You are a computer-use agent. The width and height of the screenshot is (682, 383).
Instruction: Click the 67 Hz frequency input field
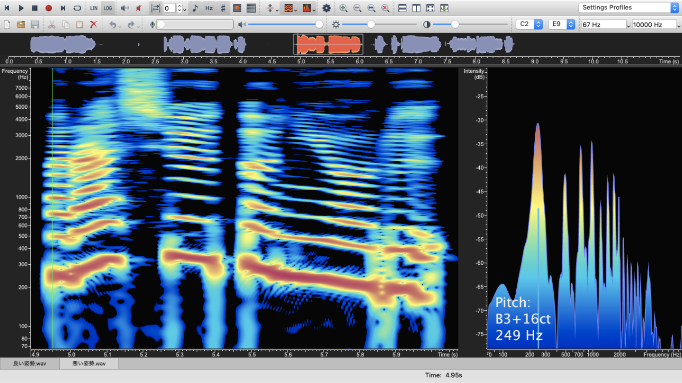click(x=604, y=25)
